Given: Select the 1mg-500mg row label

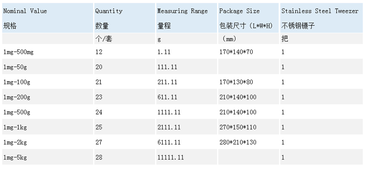Looking at the screenshot, I should coord(47,52).
